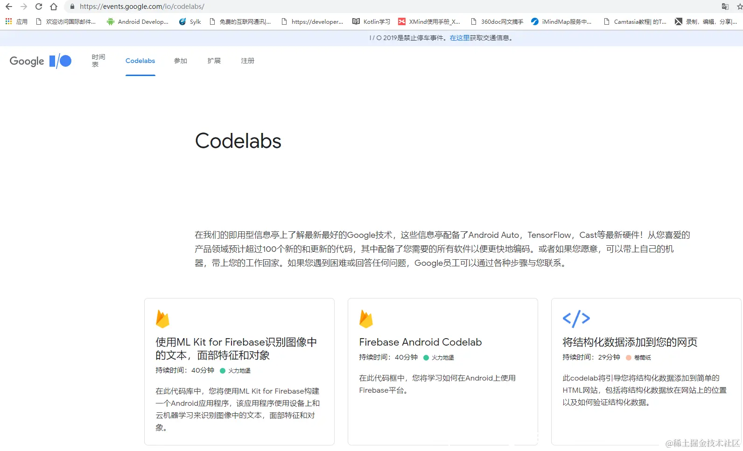
Task: Click the browser back arrow
Action: (x=9, y=7)
